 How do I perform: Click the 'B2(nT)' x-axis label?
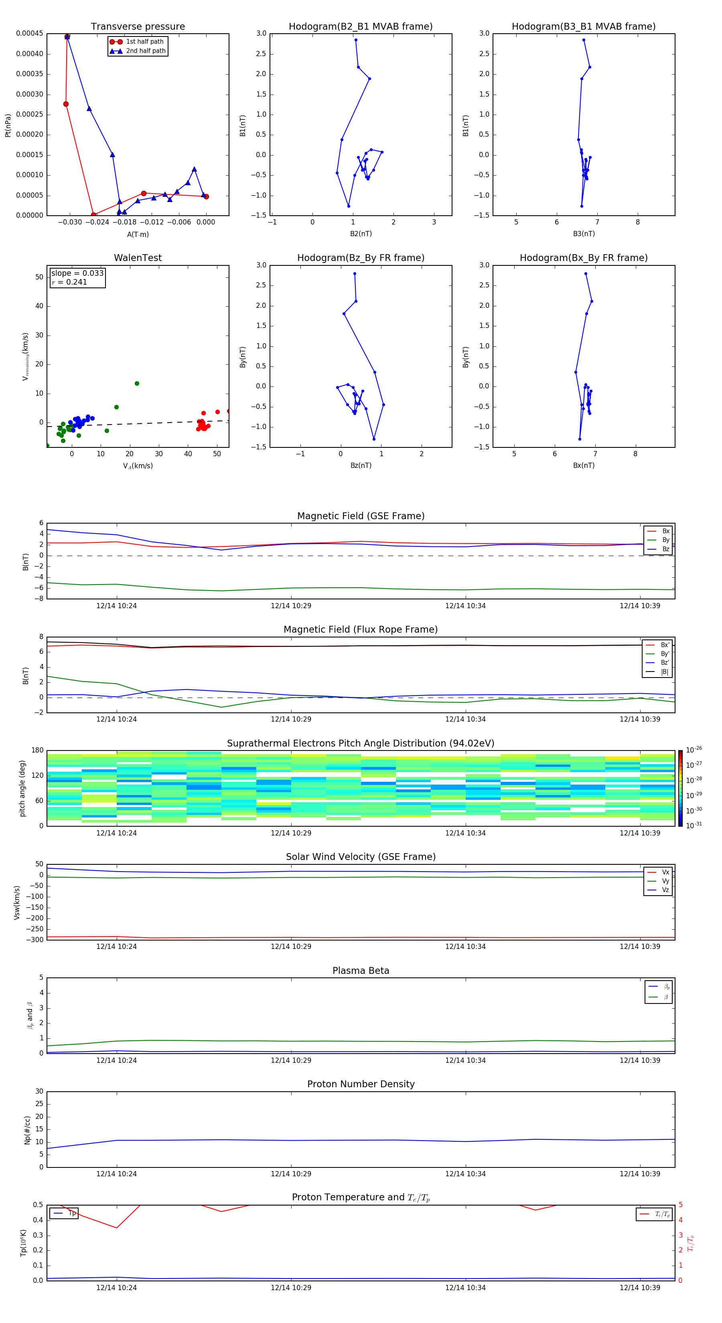coord(361,234)
